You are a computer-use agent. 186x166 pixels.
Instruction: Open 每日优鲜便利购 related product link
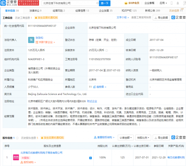(x=176, y=158)
